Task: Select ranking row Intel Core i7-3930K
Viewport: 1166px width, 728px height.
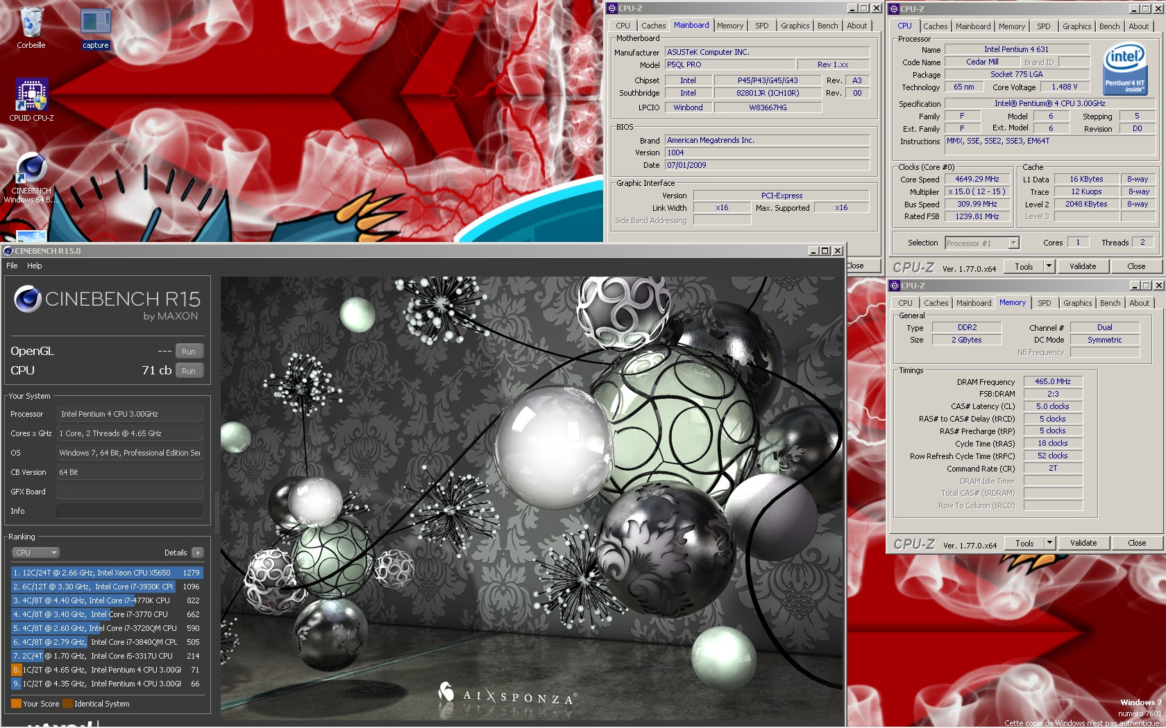Action: coord(107,587)
